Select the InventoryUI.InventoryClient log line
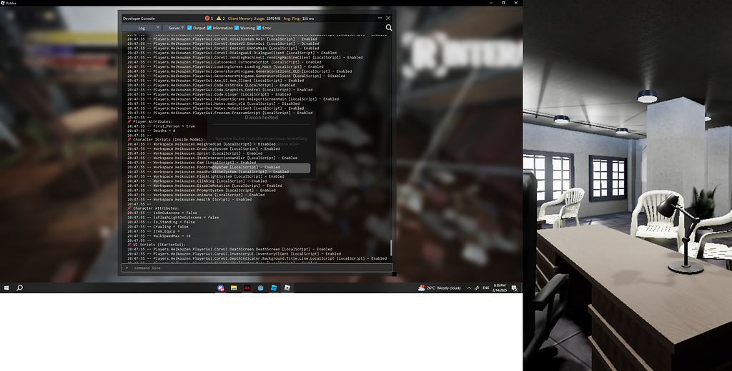 click(234, 254)
